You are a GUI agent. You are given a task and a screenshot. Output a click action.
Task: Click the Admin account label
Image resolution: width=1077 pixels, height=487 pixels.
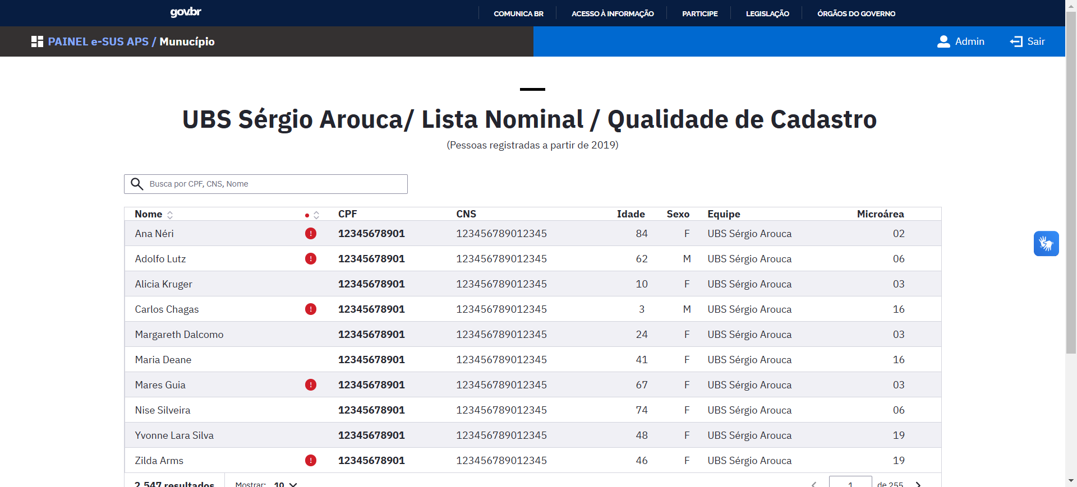click(x=970, y=41)
